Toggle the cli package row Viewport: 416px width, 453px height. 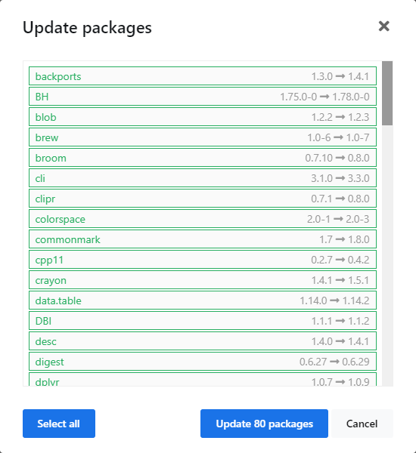(x=203, y=178)
